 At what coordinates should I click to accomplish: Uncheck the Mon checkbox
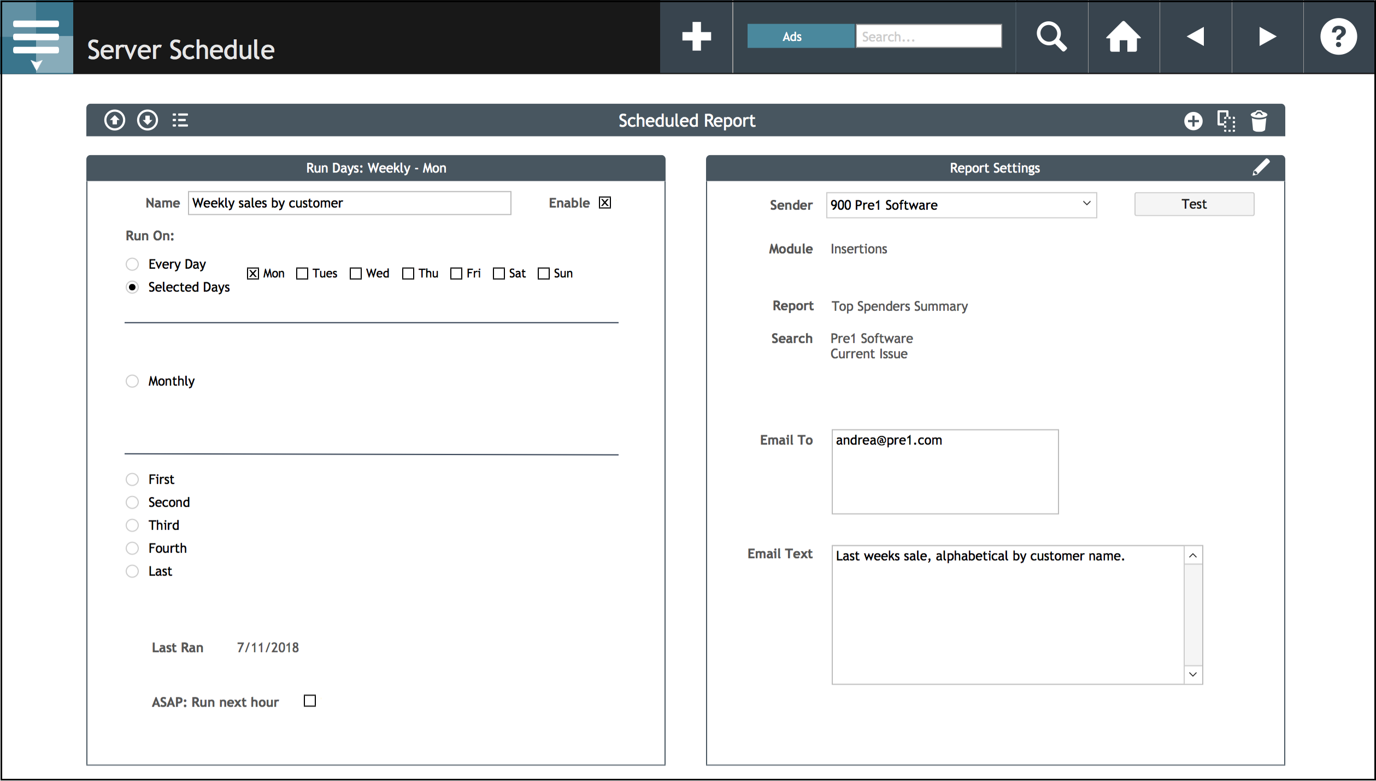(x=253, y=274)
